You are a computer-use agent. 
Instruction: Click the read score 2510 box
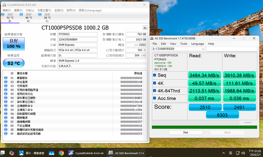[205, 107]
